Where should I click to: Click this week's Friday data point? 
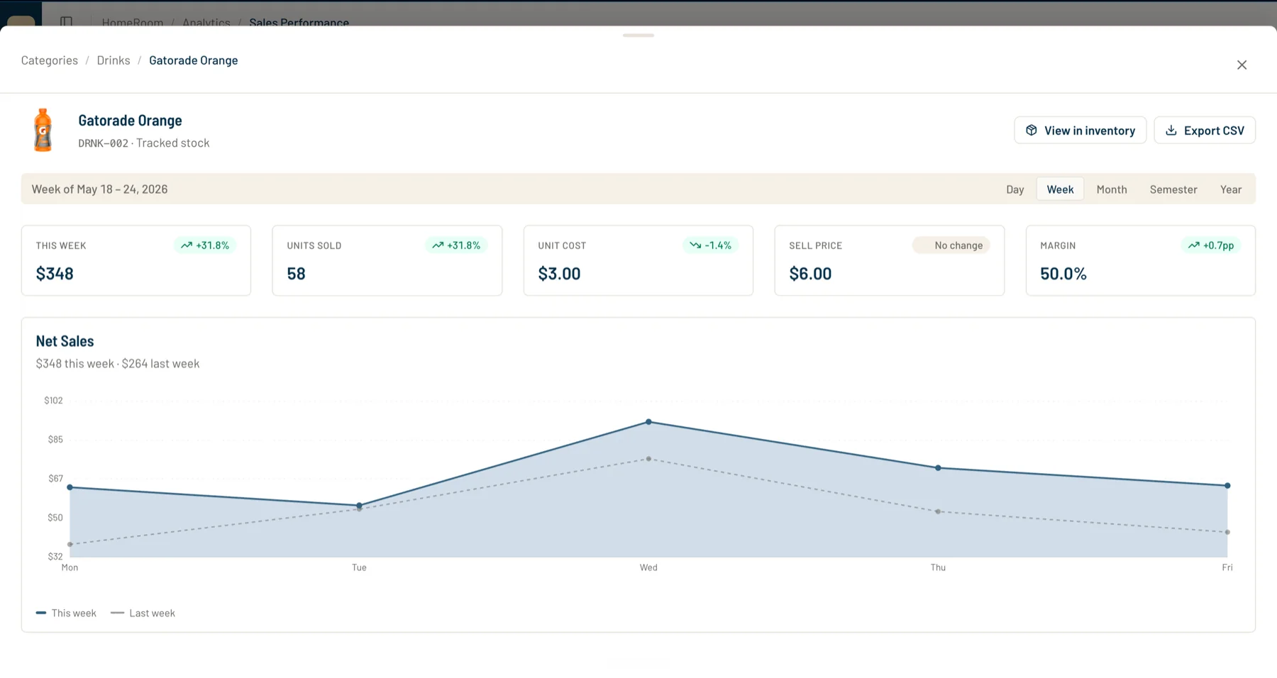coord(1227,486)
